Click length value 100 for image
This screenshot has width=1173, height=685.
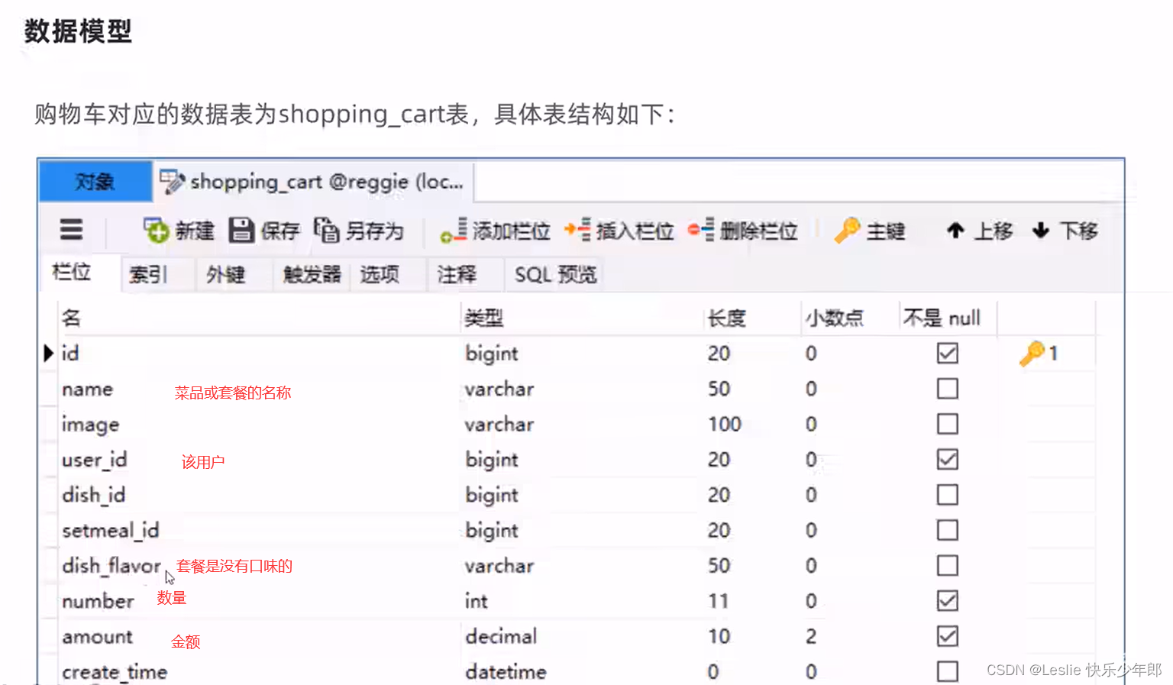coord(724,424)
